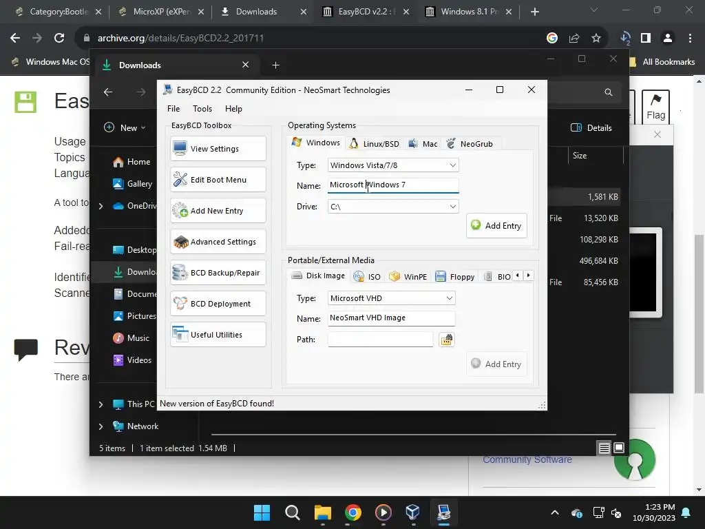Open Useful Utilities section
The width and height of the screenshot is (705, 529).
tap(218, 335)
